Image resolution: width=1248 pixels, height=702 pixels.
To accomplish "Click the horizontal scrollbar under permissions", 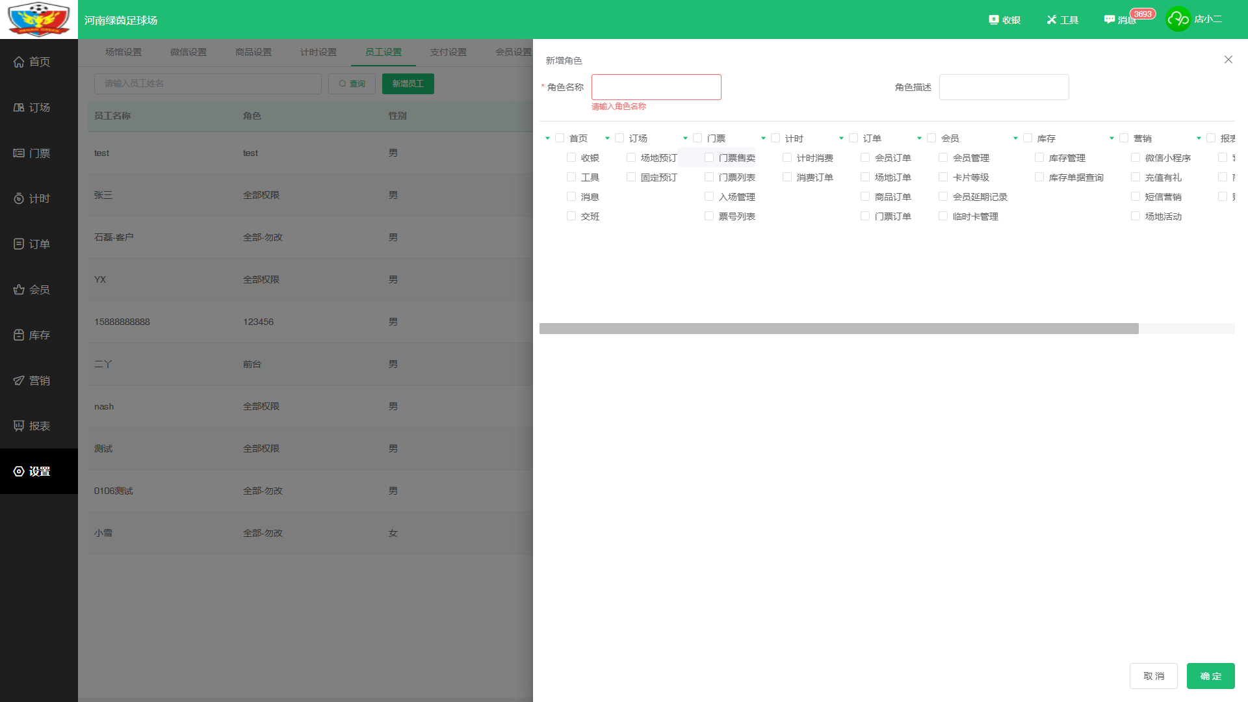I will pos(838,328).
